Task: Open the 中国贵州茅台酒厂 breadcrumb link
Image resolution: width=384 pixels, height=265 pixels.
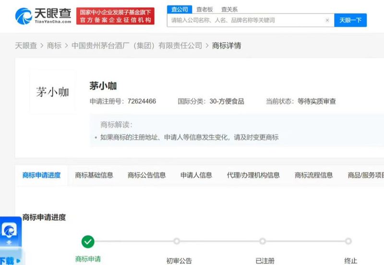Action: [x=137, y=46]
